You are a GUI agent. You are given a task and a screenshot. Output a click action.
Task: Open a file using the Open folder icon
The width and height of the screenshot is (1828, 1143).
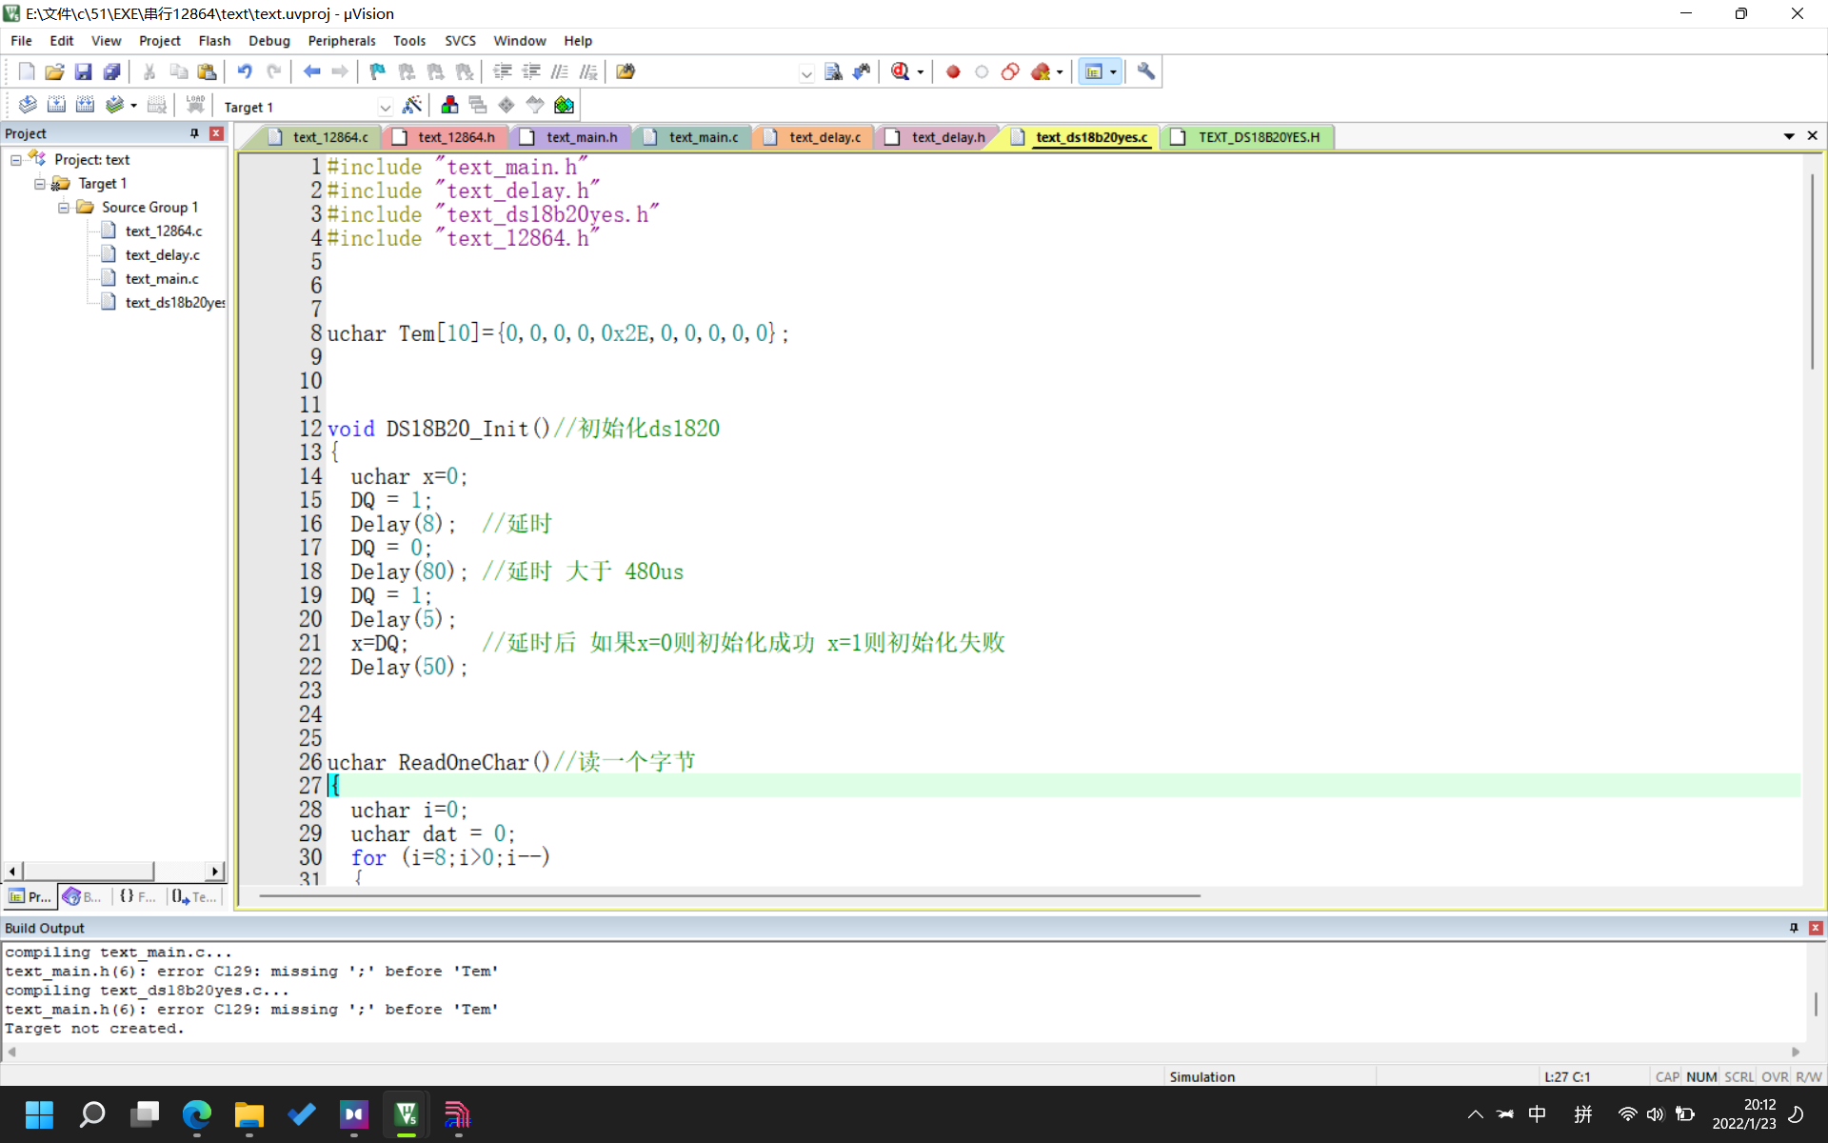(54, 71)
